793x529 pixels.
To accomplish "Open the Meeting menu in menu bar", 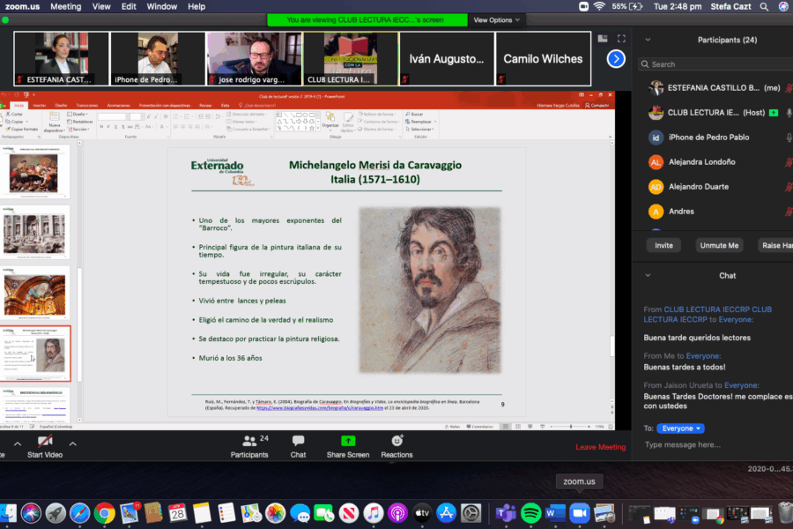I will point(65,6).
